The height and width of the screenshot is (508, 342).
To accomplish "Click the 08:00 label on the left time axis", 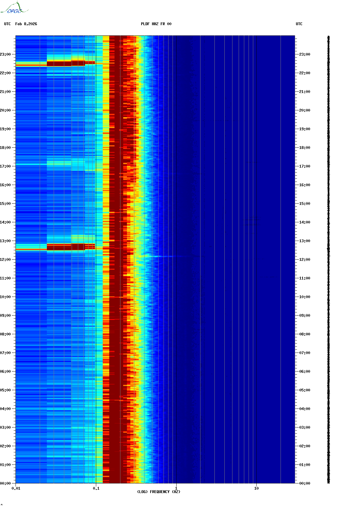I will (x=5, y=334).
